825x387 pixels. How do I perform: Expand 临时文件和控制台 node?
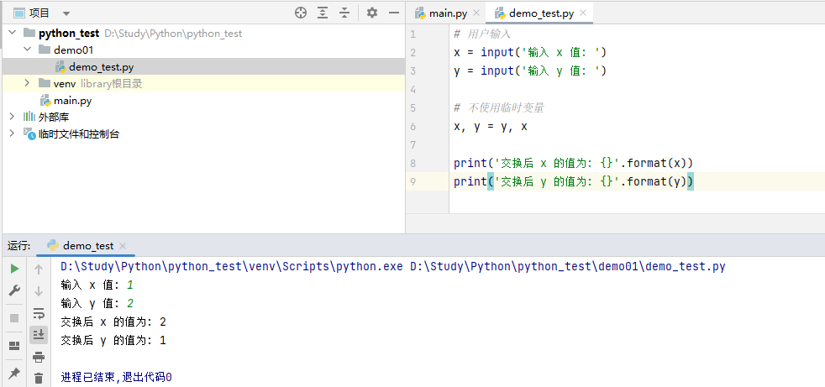click(12, 133)
